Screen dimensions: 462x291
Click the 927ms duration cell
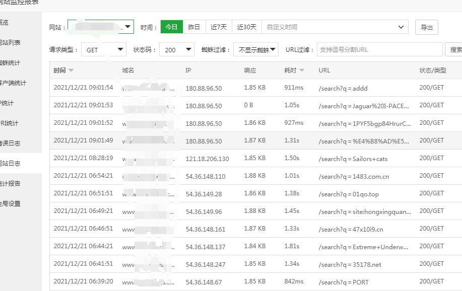point(294,123)
